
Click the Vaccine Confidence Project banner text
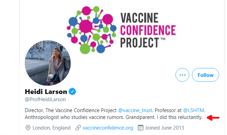pyautogui.click(x=148, y=30)
